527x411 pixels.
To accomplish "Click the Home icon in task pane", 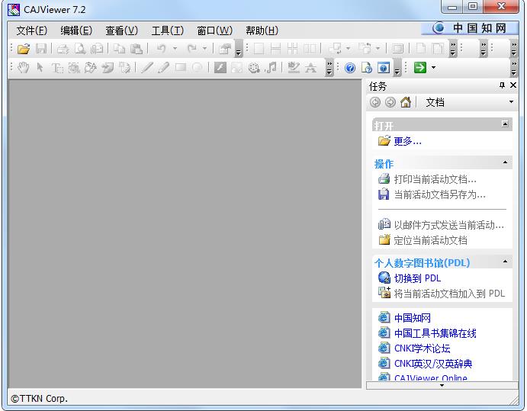I will (x=406, y=102).
